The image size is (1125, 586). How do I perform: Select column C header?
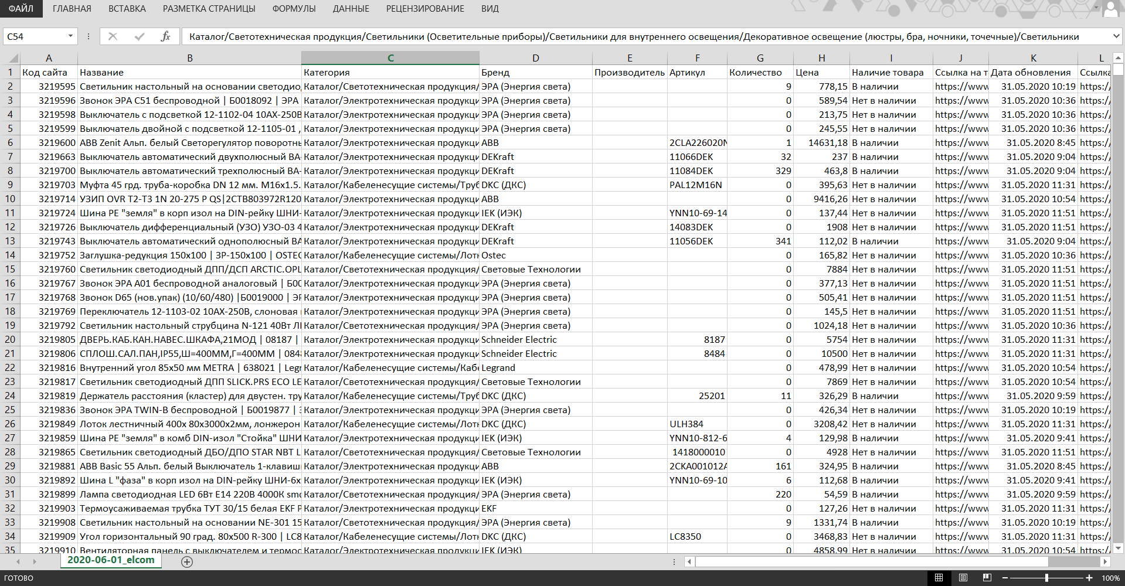click(x=390, y=58)
